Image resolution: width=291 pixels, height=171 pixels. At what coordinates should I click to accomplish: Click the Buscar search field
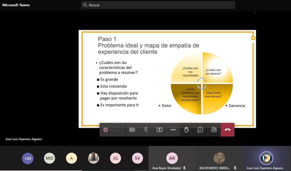(x=159, y=5)
